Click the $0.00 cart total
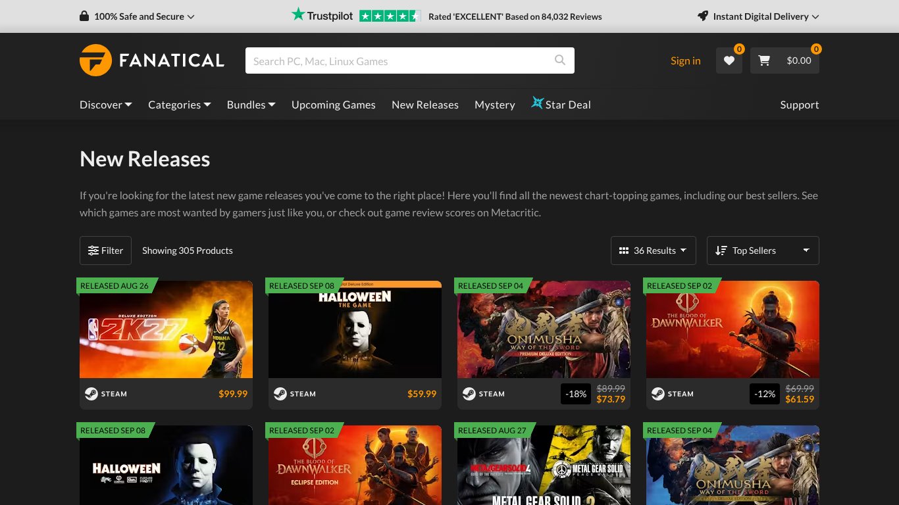This screenshot has height=505, width=899. tap(799, 60)
